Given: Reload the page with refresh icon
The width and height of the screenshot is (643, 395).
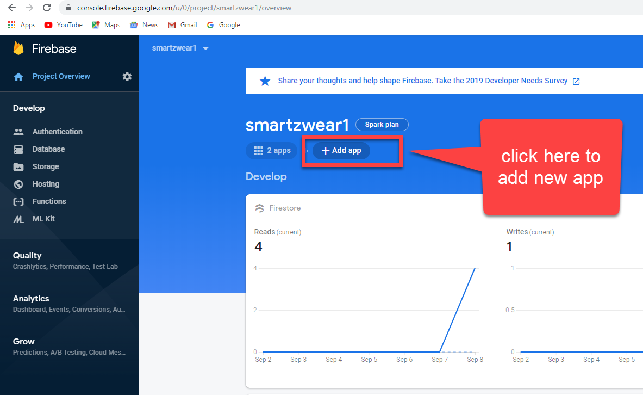Looking at the screenshot, I should pos(47,8).
